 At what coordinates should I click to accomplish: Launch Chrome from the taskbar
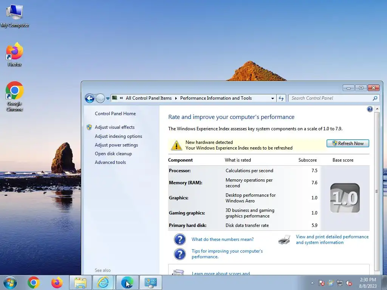coord(34,282)
